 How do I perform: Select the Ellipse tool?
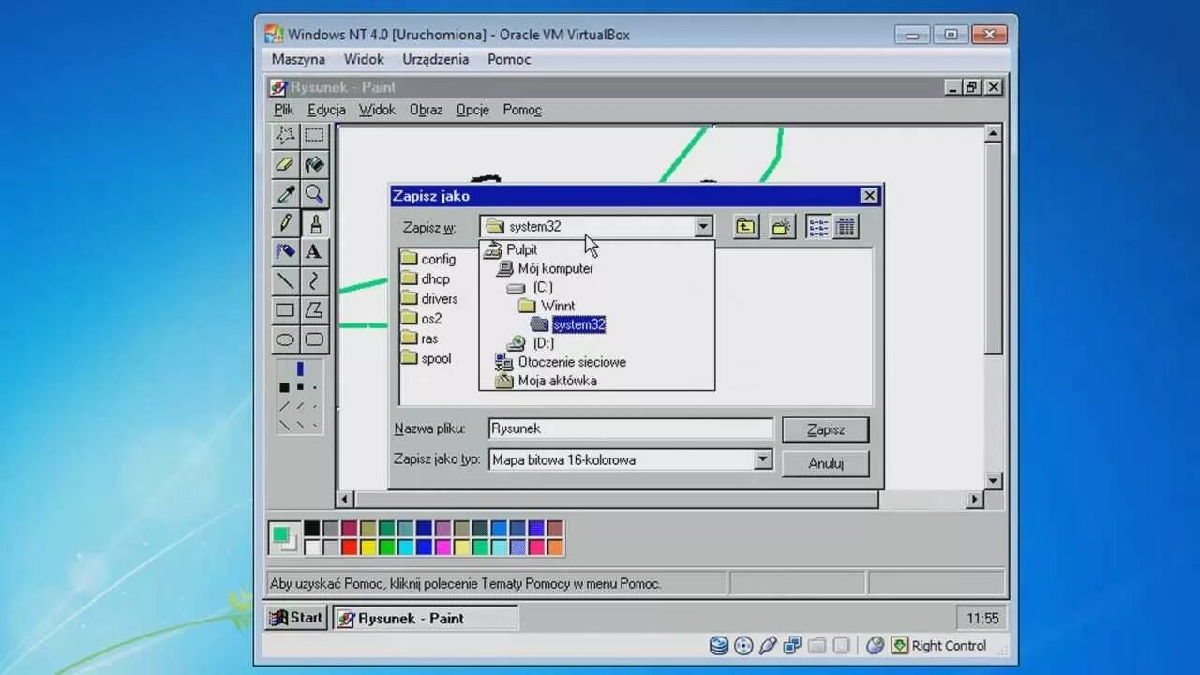[285, 338]
